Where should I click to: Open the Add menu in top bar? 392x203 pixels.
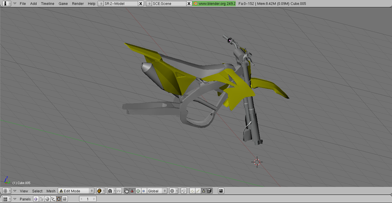(x=33, y=3)
